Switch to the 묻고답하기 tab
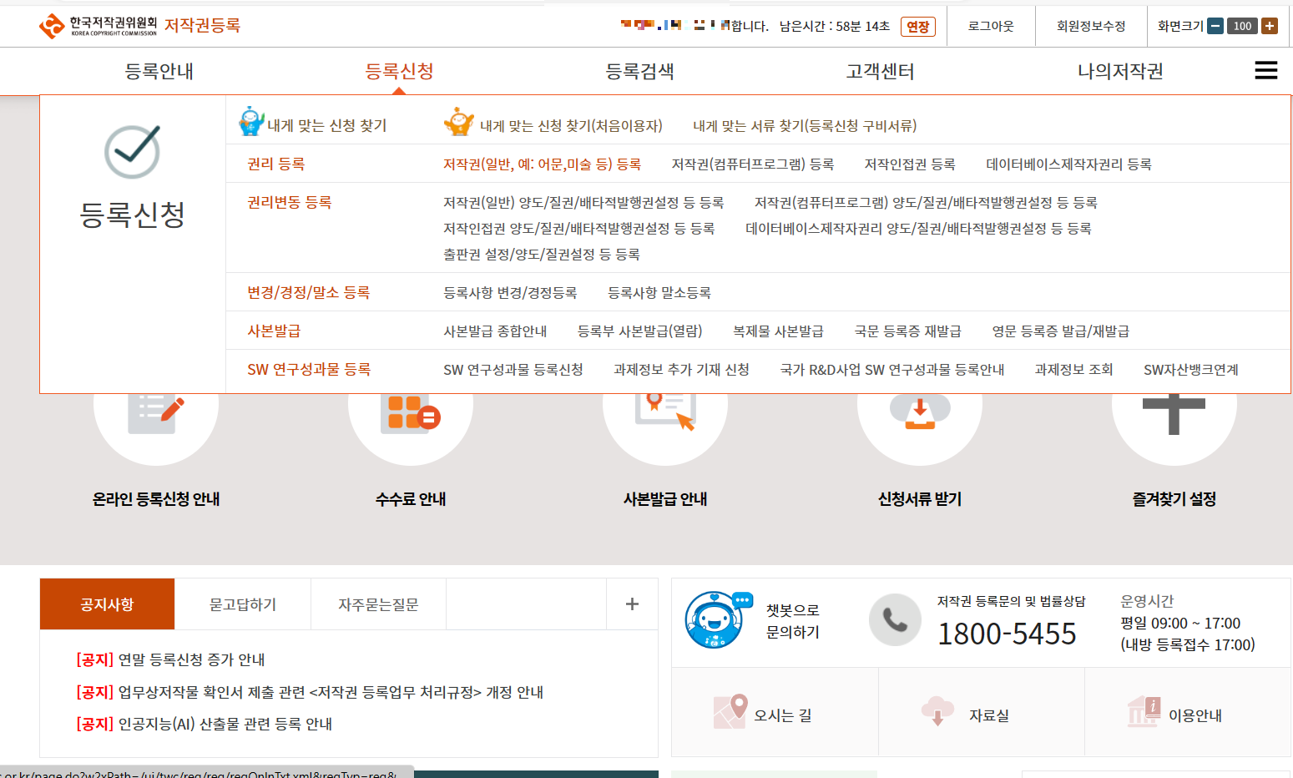Viewport: 1293px width, 778px height. click(242, 604)
